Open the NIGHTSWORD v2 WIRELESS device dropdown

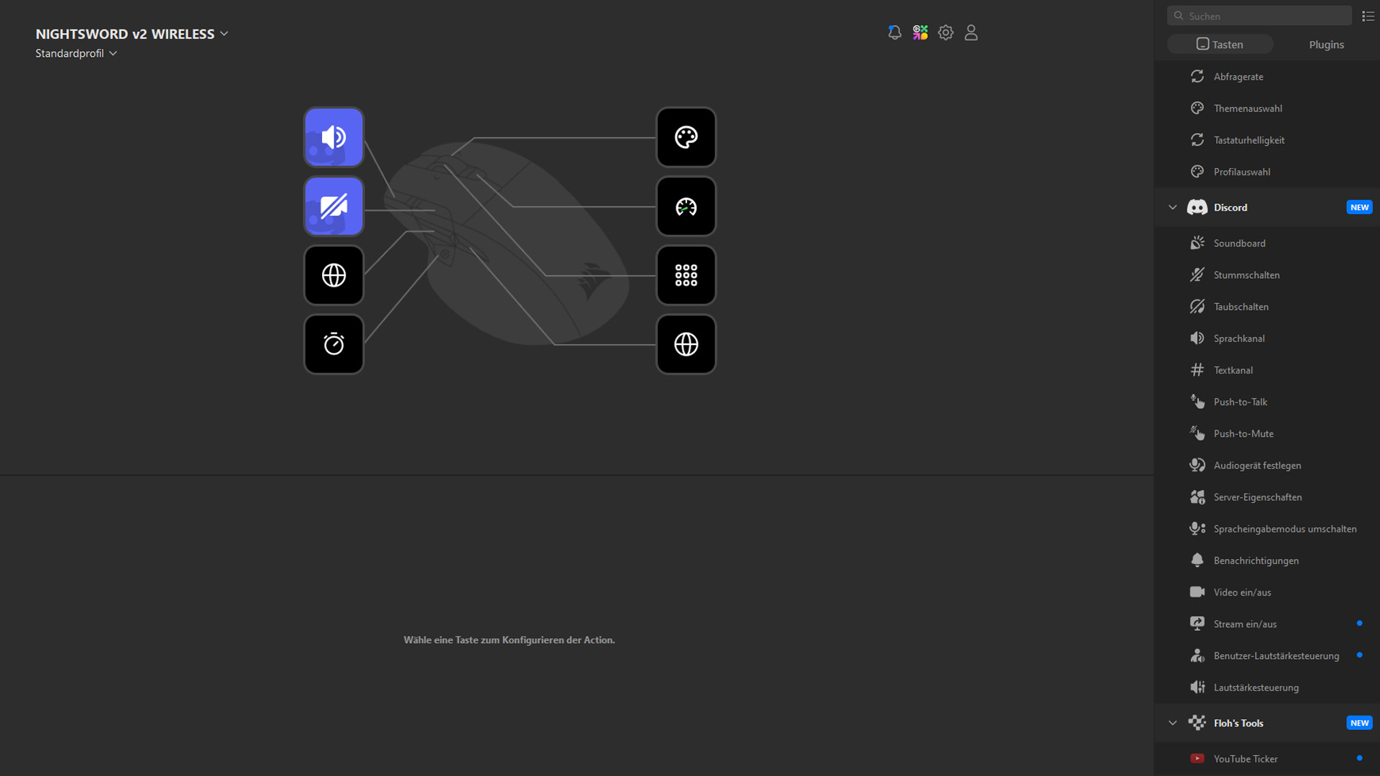click(x=132, y=34)
